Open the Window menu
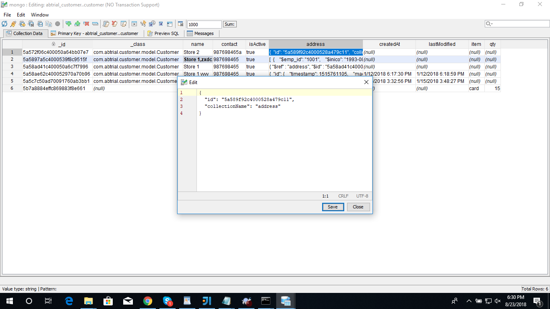 coord(40,15)
